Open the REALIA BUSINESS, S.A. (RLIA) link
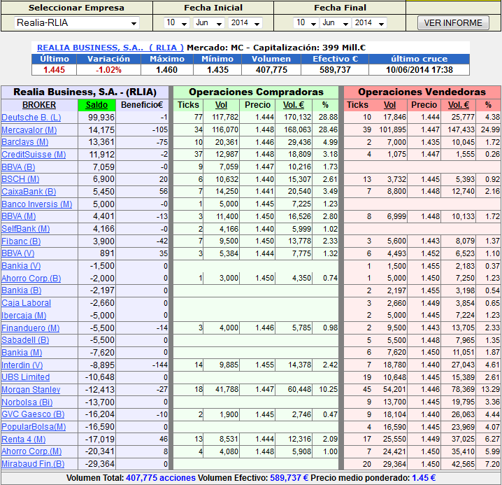Viewport: 502px width, 485px height. pyautogui.click(x=110, y=48)
